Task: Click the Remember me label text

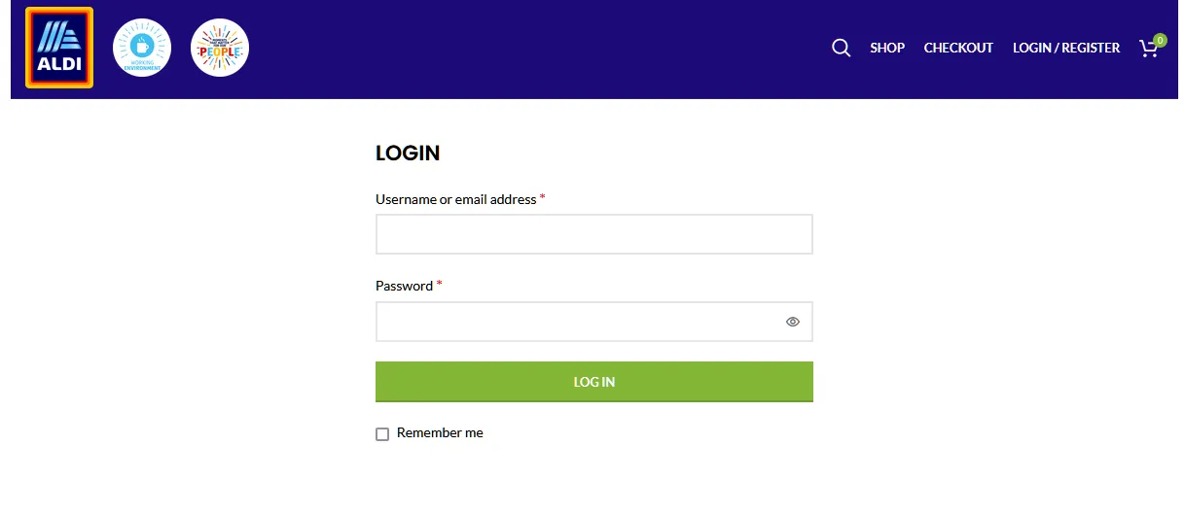Action: click(440, 433)
